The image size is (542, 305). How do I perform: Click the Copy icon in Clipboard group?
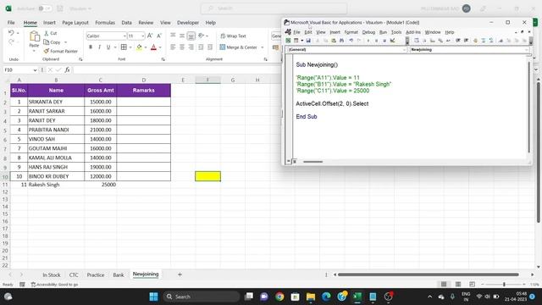47,42
